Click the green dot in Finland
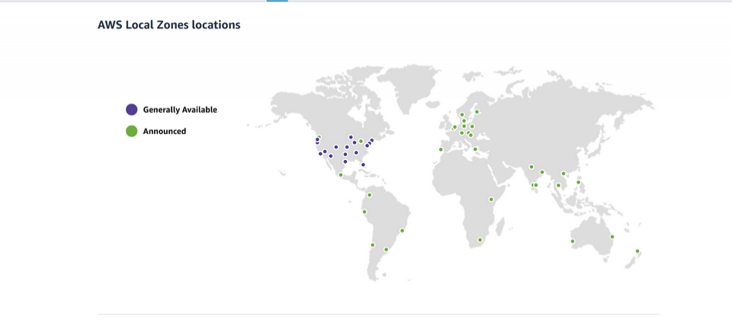This screenshot has width=732, height=320. [477, 111]
